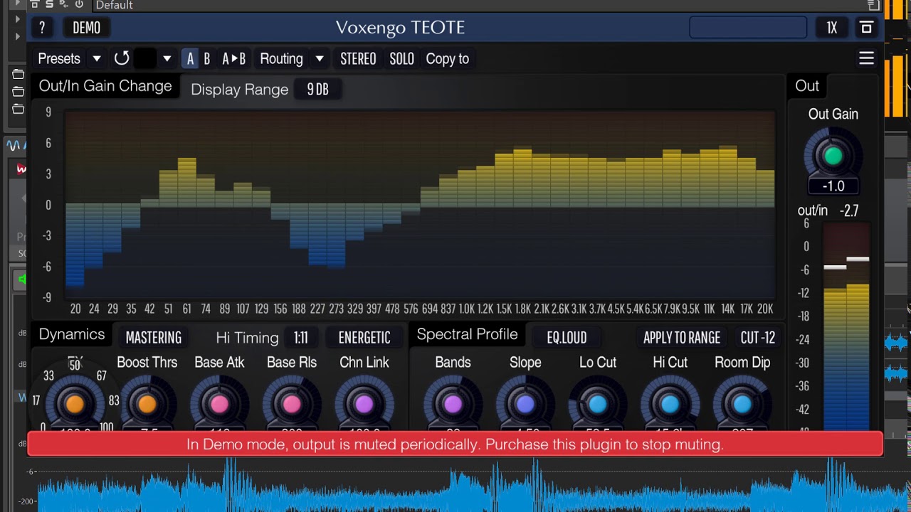Click the APPLY TO RANGE button
Viewport: 911px width, 512px height.
(682, 338)
